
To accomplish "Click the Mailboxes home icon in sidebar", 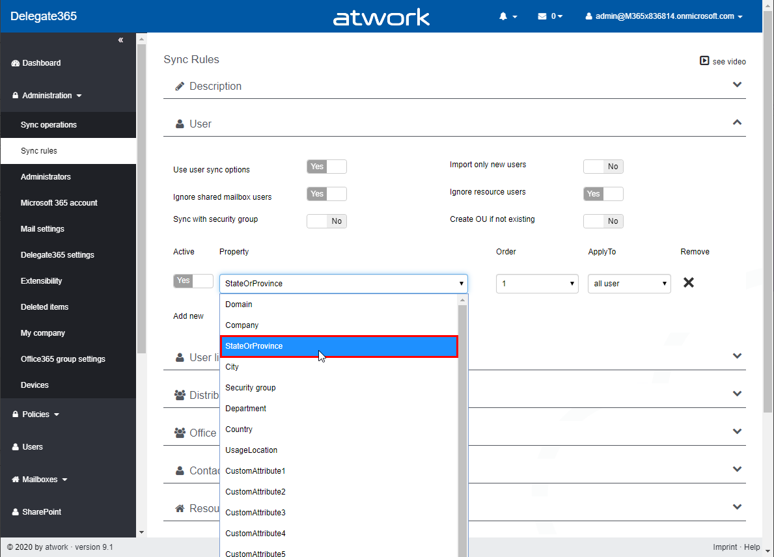I will 16,480.
